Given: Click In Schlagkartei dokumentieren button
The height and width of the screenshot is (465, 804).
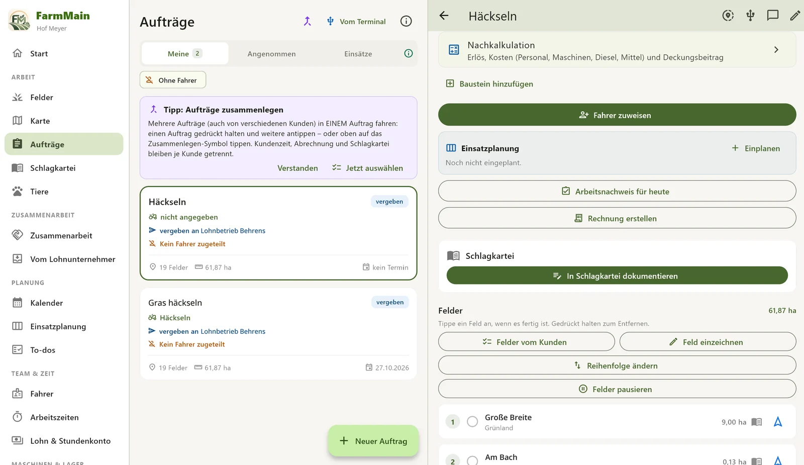Looking at the screenshot, I should tap(617, 275).
